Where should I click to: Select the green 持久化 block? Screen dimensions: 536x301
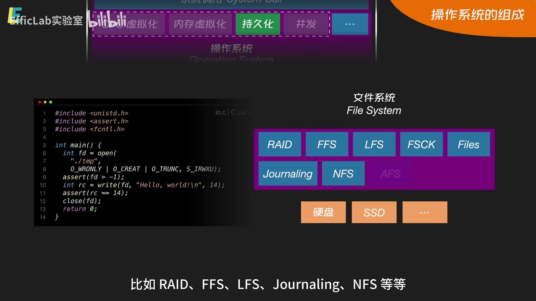tap(258, 24)
